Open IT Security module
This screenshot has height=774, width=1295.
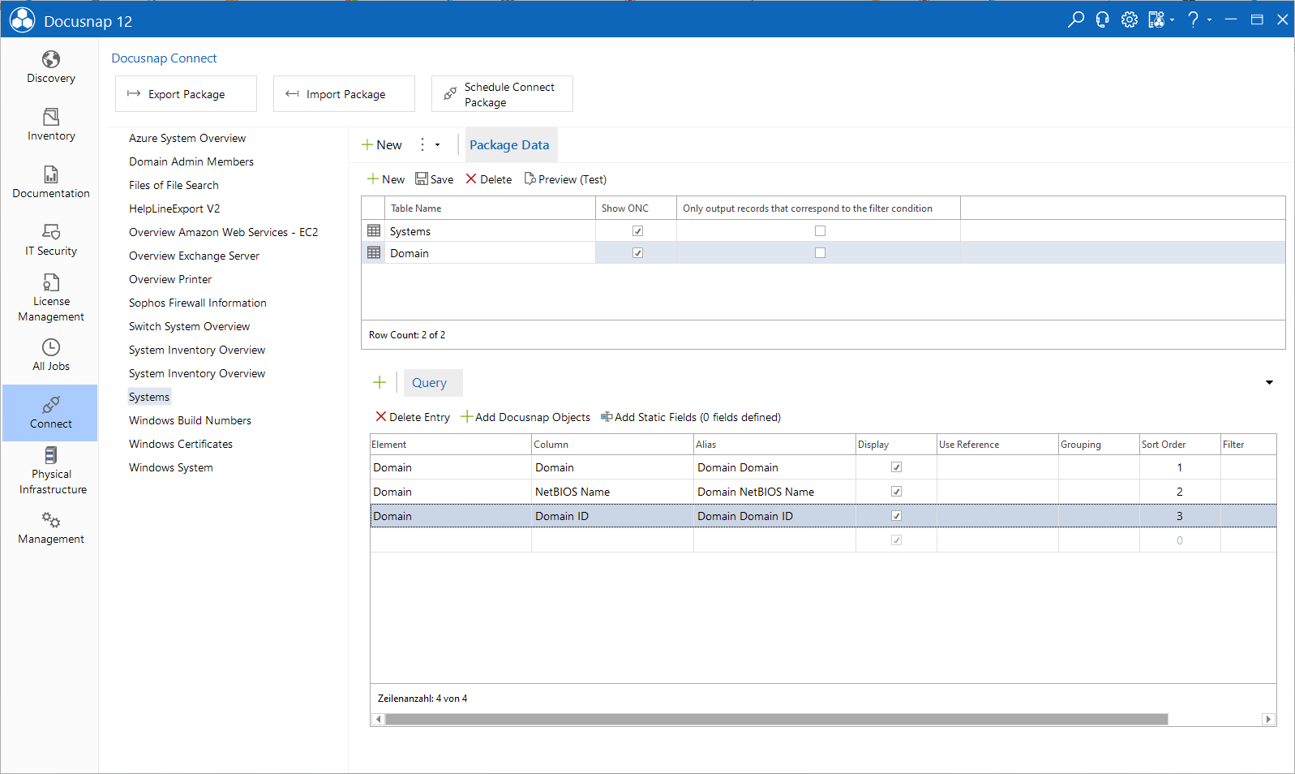[x=50, y=240]
